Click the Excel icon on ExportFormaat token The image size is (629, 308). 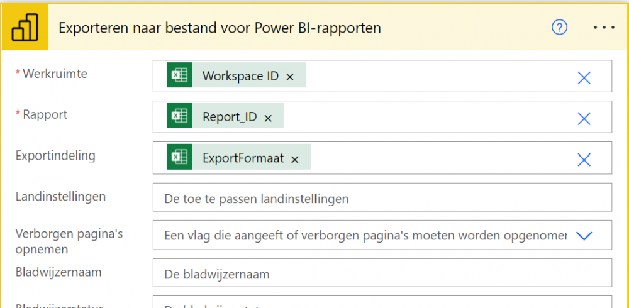pos(180,157)
